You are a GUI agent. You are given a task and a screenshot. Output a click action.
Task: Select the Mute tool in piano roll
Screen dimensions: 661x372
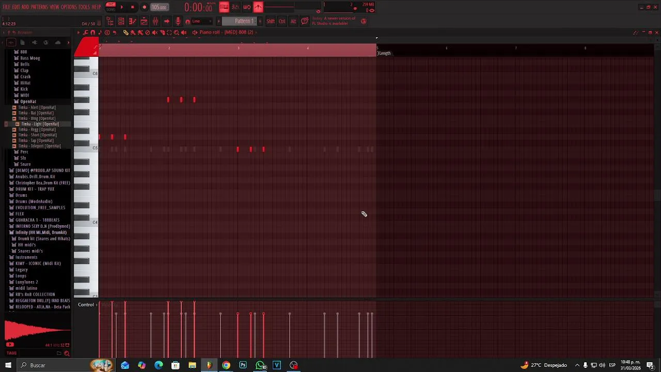[154, 33]
